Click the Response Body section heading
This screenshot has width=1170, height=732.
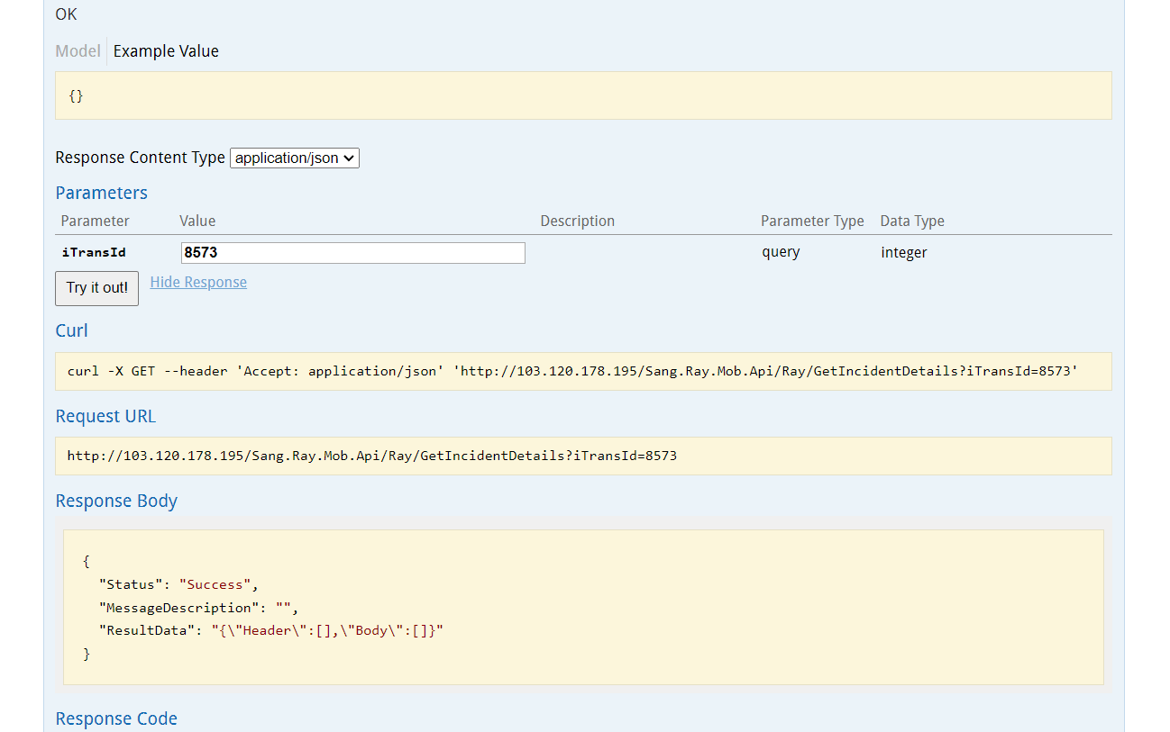coord(116,501)
